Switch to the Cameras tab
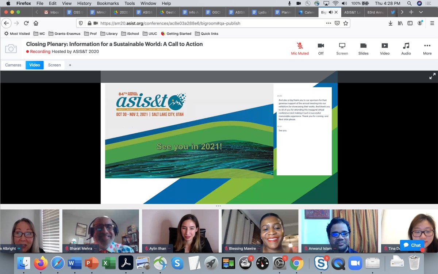 (13, 65)
